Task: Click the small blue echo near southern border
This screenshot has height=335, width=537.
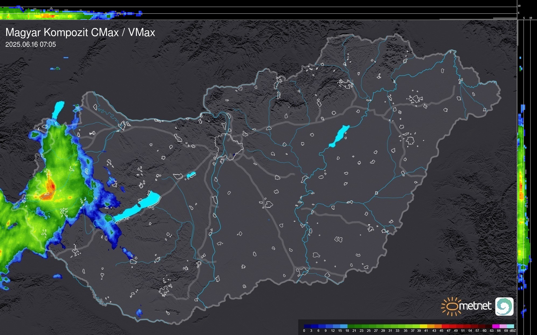Action: (139, 312)
